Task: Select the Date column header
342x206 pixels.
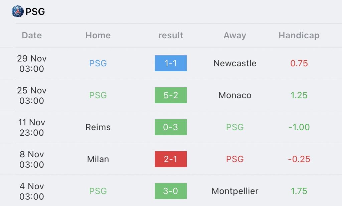Action: [x=32, y=35]
